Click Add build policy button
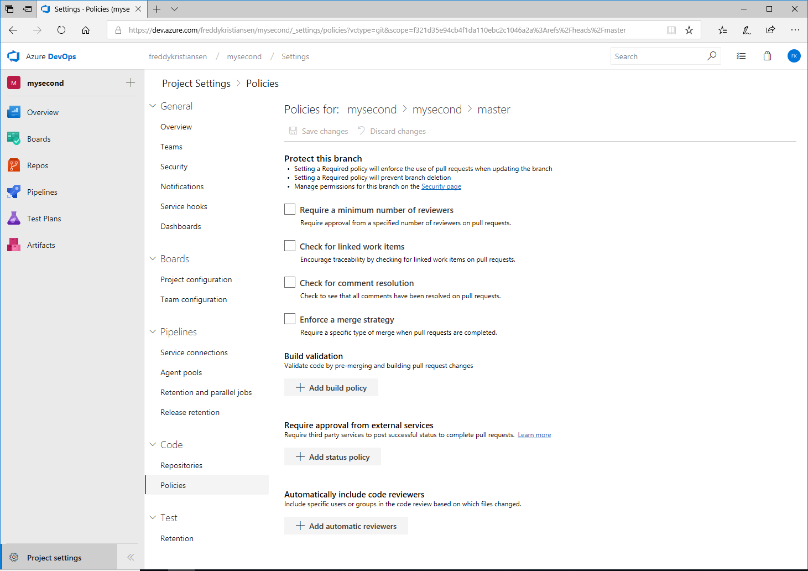 [331, 388]
